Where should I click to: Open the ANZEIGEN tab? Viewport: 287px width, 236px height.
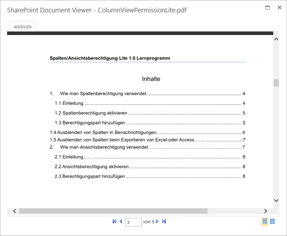pos(23,27)
